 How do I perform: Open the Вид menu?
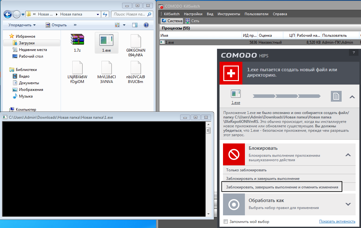coord(210,14)
